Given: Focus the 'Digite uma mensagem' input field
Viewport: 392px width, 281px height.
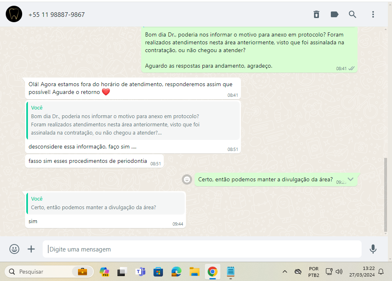Looking at the screenshot, I should tap(202, 249).
